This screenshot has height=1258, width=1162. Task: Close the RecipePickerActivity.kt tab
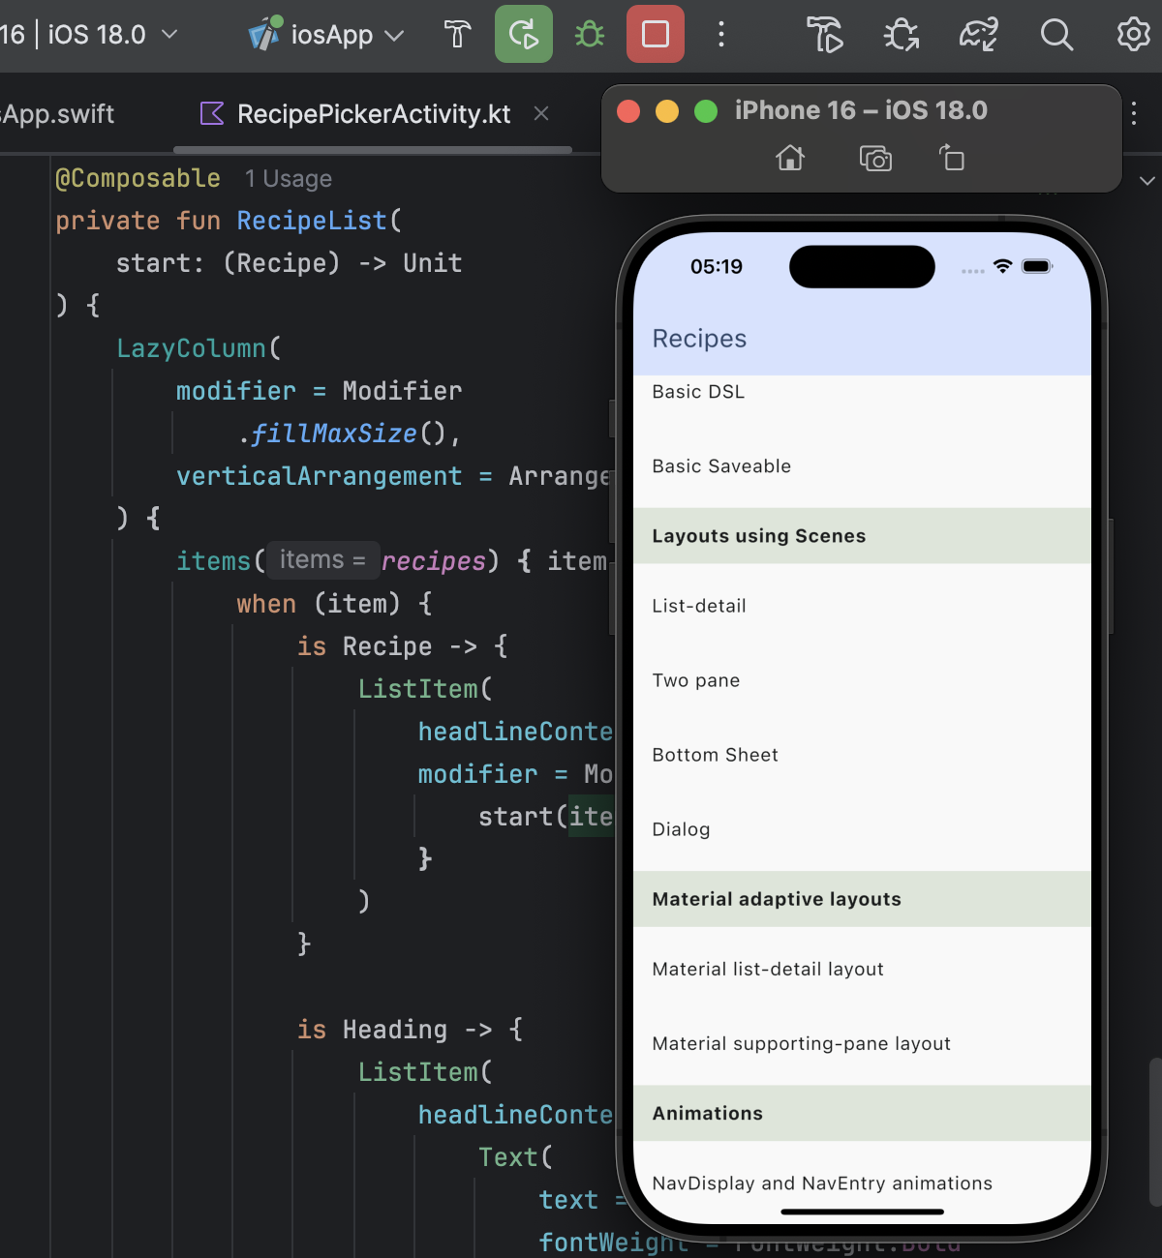point(541,114)
